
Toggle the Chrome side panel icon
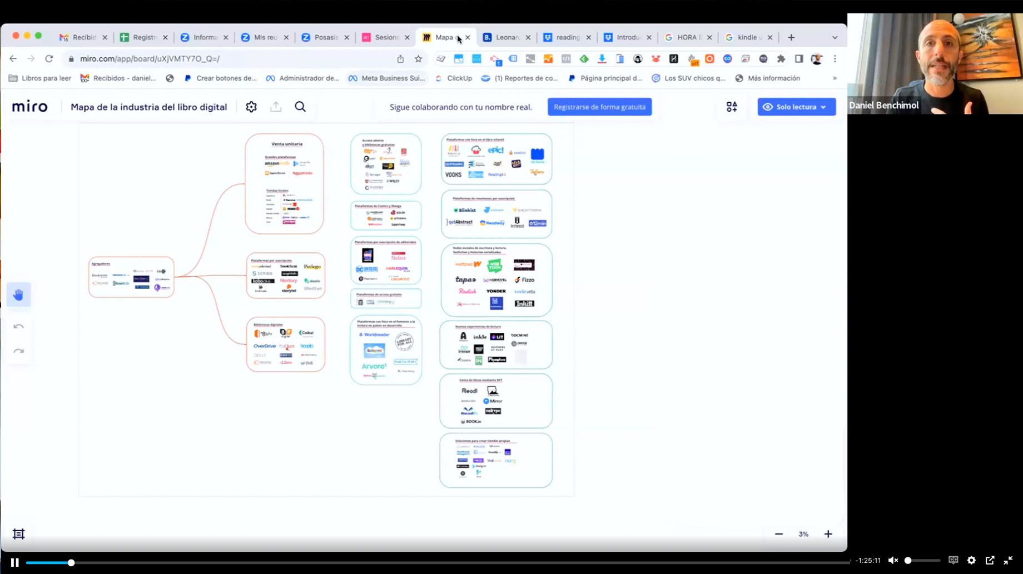[799, 58]
